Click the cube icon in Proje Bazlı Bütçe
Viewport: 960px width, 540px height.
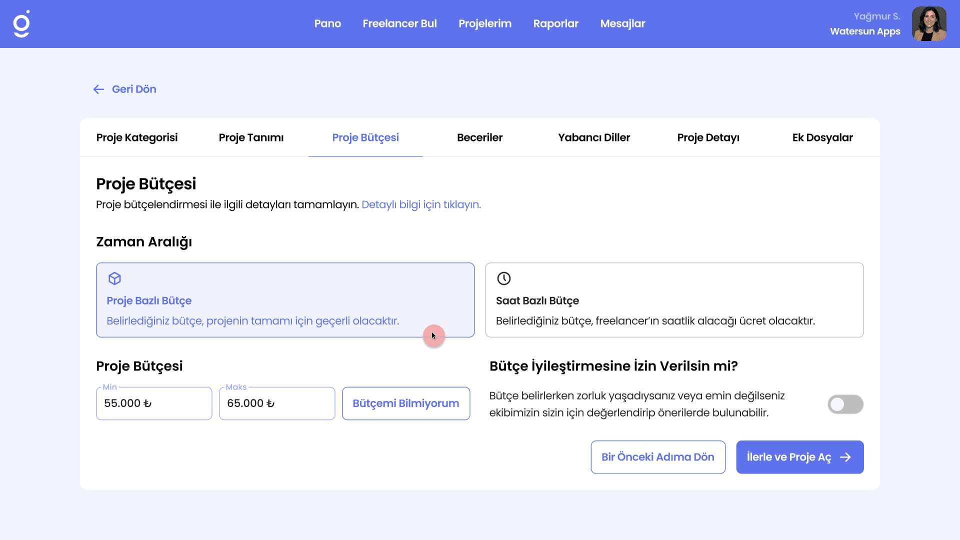point(114,278)
